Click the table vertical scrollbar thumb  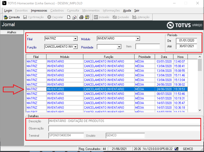point(200,65)
